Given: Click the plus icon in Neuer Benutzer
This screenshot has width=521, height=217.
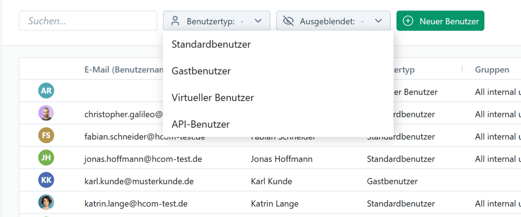Looking at the screenshot, I should click(x=408, y=21).
